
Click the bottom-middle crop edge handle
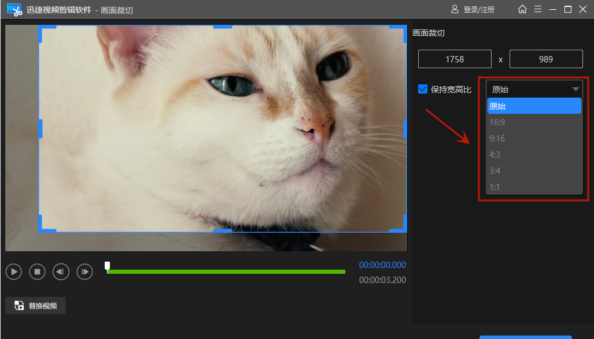coord(223,231)
